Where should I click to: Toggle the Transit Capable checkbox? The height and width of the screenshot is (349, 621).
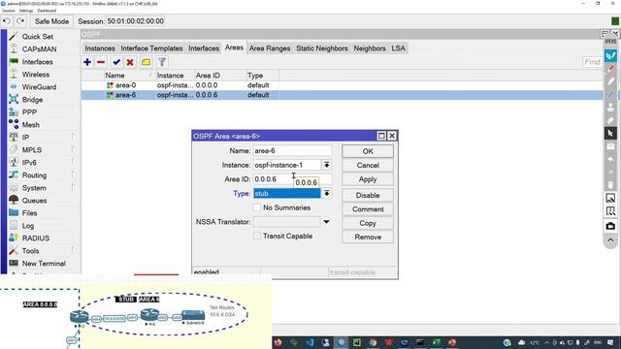pos(257,237)
